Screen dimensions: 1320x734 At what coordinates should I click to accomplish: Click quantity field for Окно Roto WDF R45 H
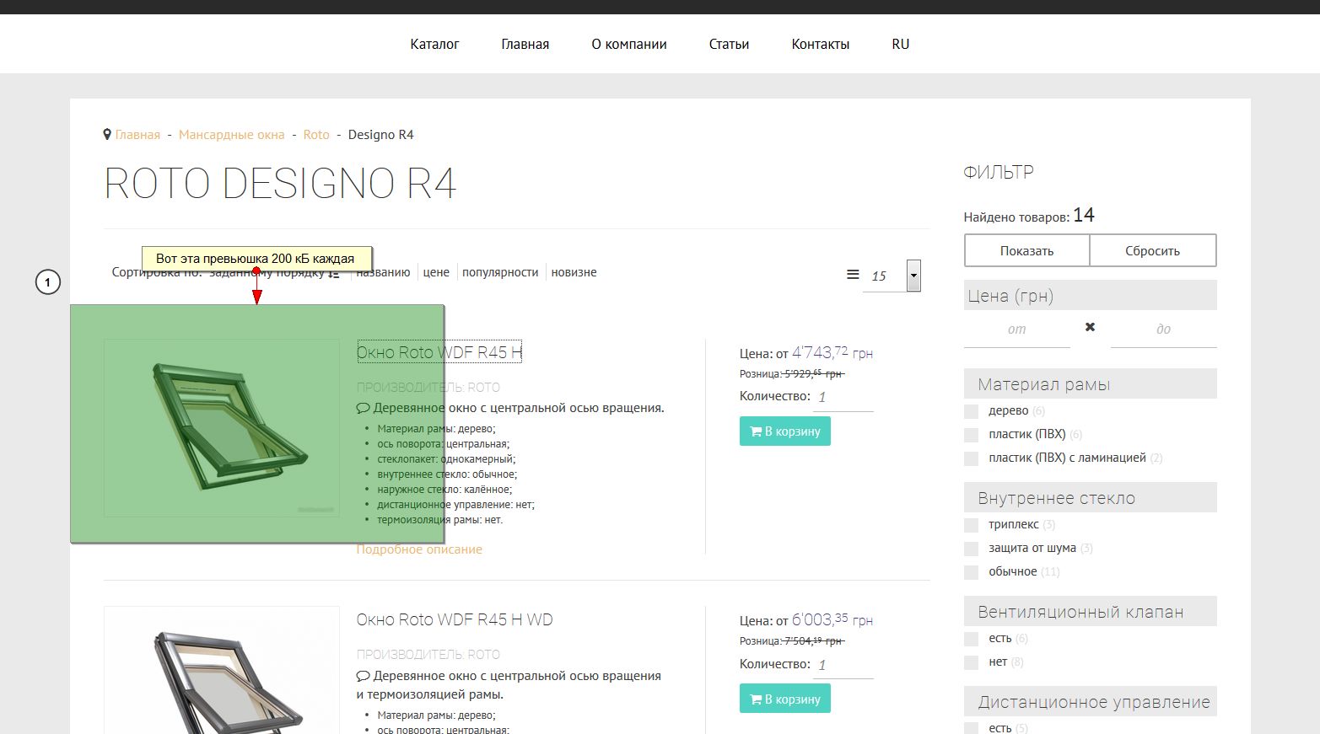(x=843, y=397)
